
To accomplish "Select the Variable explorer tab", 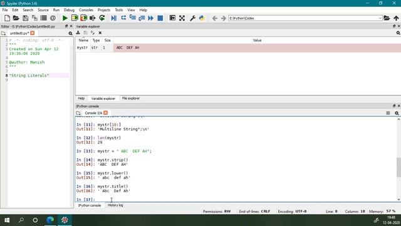I will (103, 99).
